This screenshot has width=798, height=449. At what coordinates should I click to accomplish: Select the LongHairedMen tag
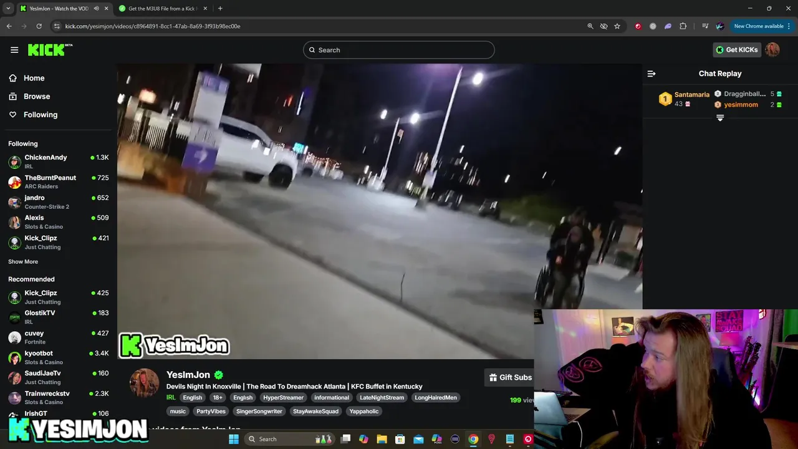click(436, 398)
